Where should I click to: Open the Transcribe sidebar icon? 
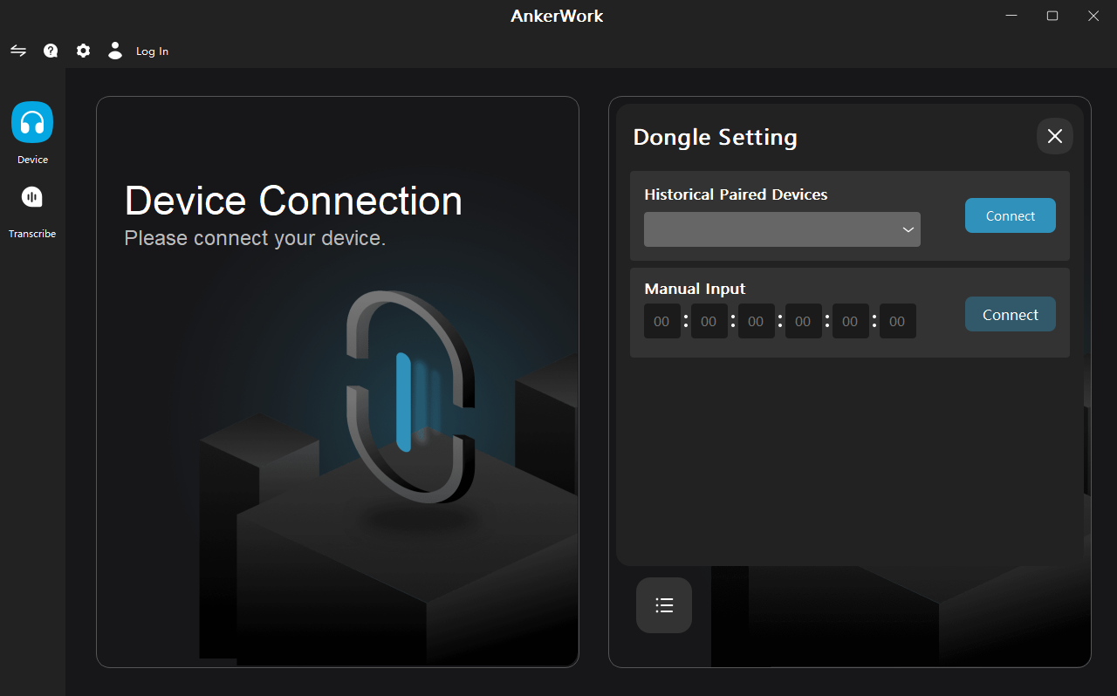click(32, 198)
